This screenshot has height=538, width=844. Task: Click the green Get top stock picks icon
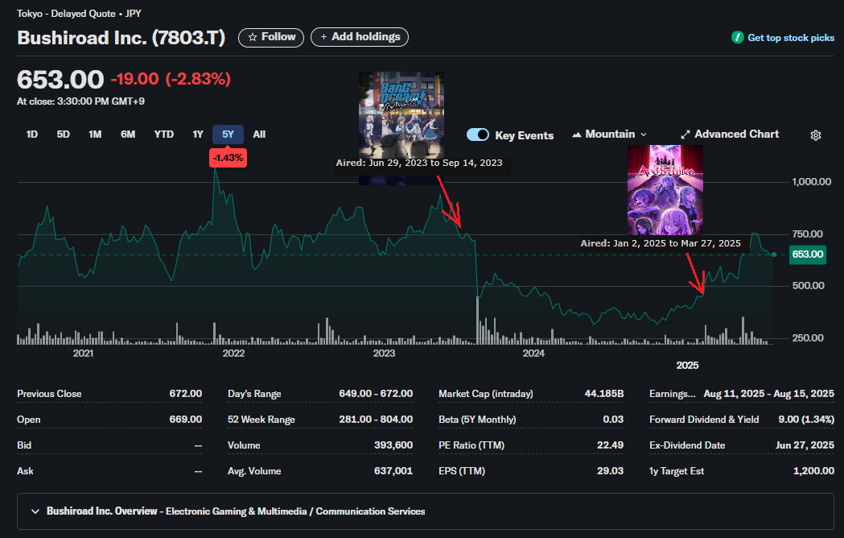(x=738, y=37)
